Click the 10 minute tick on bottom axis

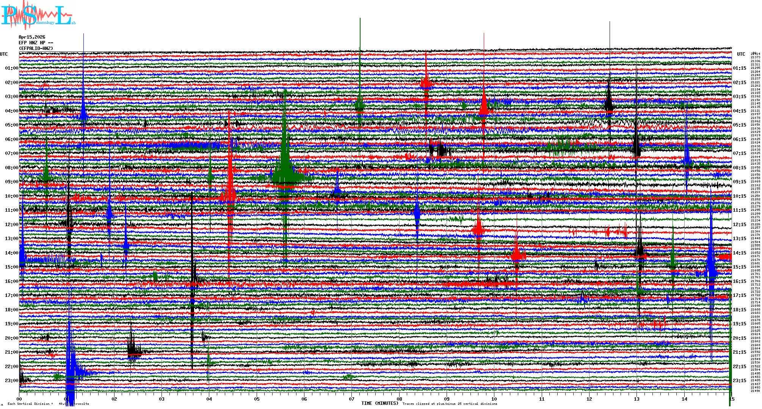click(494, 399)
